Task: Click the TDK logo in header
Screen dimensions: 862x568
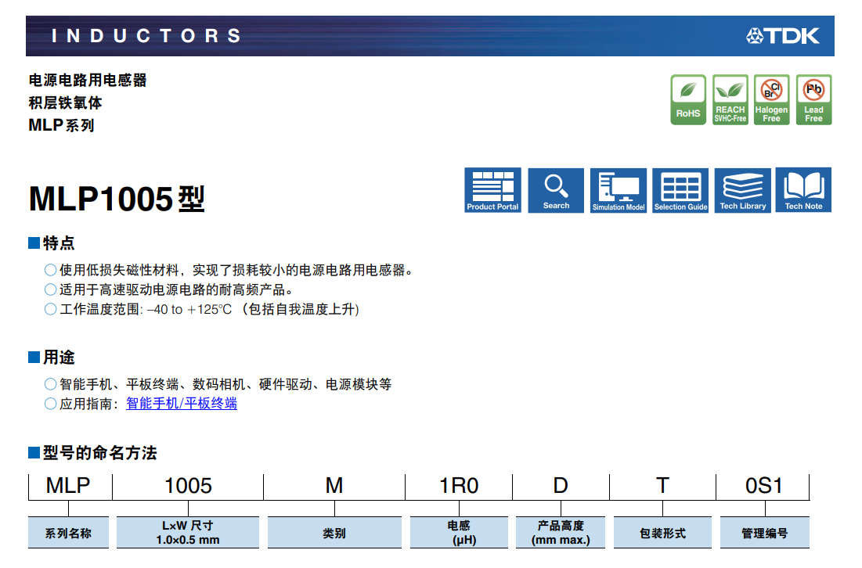Action: pos(782,36)
